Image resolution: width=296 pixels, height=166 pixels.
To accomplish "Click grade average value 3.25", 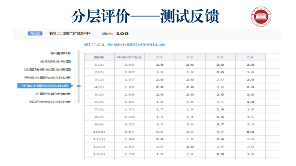I will pos(129,124).
